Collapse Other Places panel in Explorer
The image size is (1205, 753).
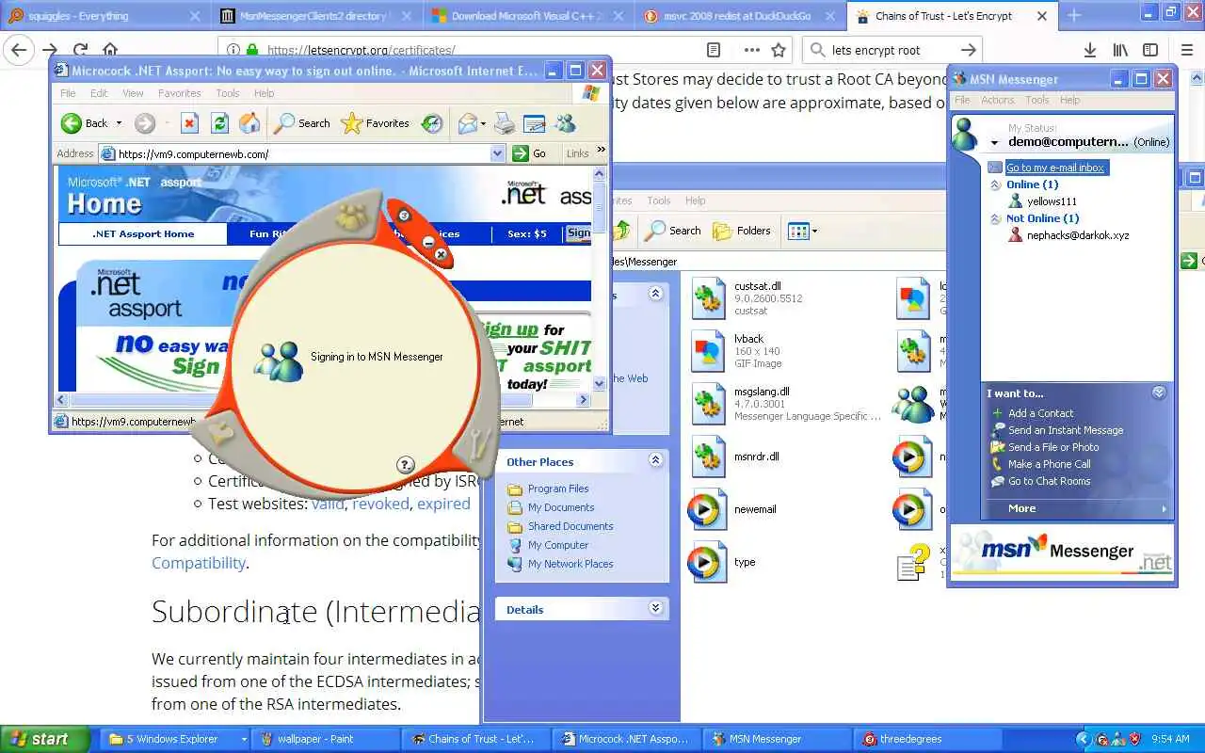click(x=655, y=460)
